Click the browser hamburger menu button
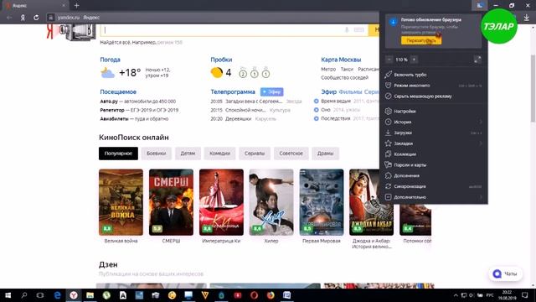Screen dimensions: 536x302 point(480,5)
